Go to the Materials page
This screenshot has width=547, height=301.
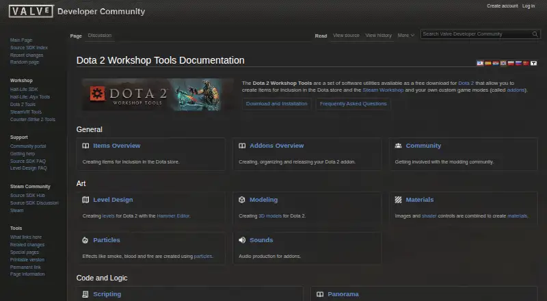(420, 200)
